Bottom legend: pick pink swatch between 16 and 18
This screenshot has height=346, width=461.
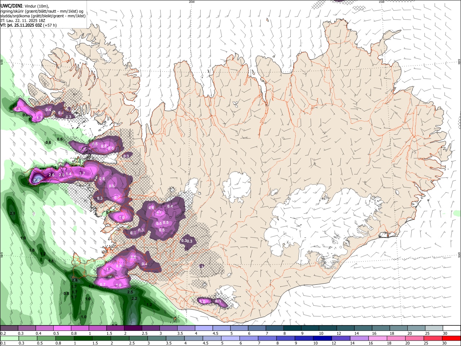[378, 338]
